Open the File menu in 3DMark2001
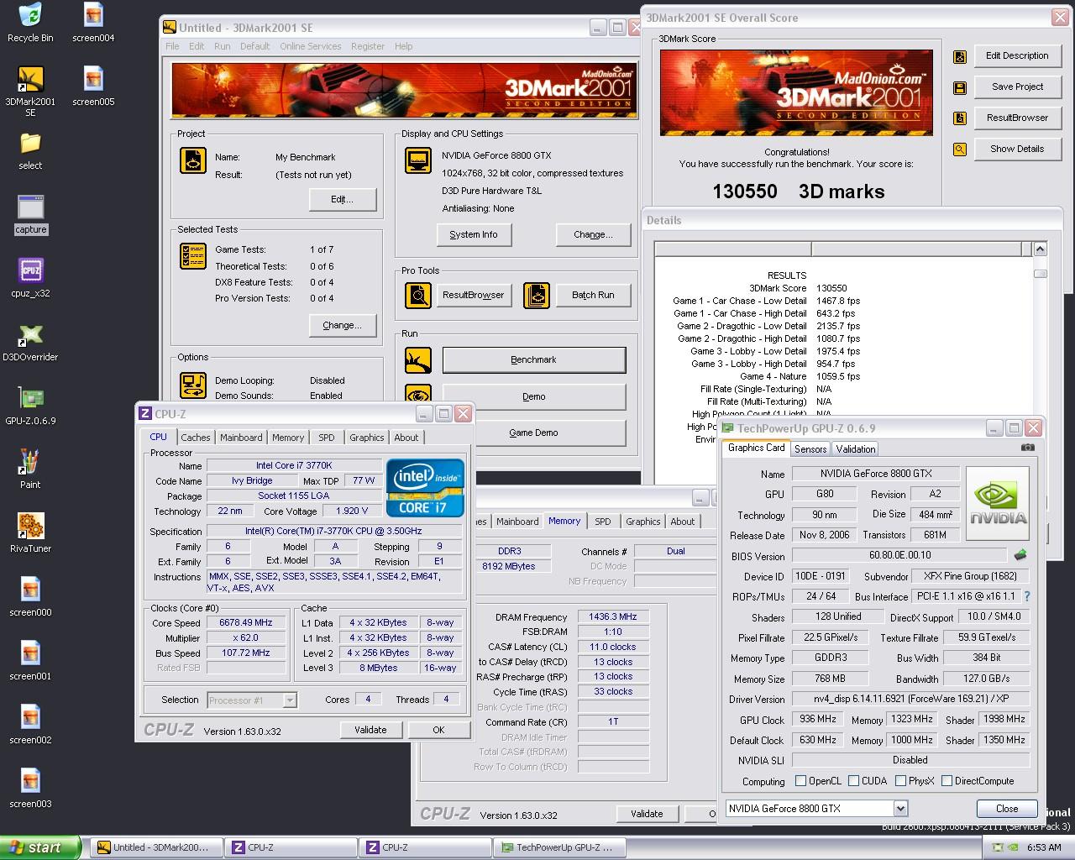This screenshot has width=1075, height=860. [x=172, y=46]
